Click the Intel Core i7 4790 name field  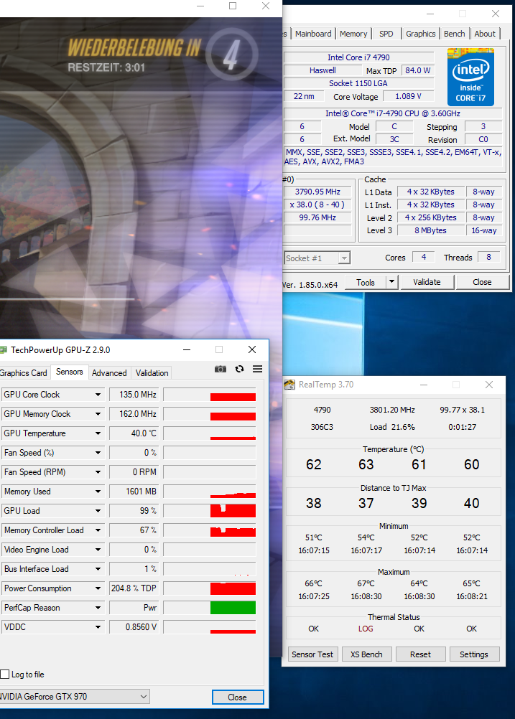click(x=358, y=57)
